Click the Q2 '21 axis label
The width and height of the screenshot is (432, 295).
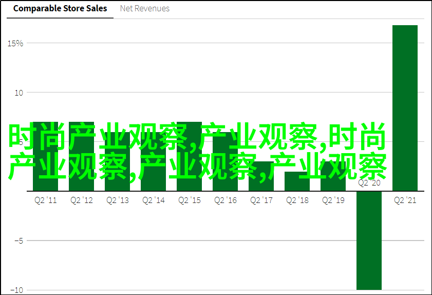[405, 200]
